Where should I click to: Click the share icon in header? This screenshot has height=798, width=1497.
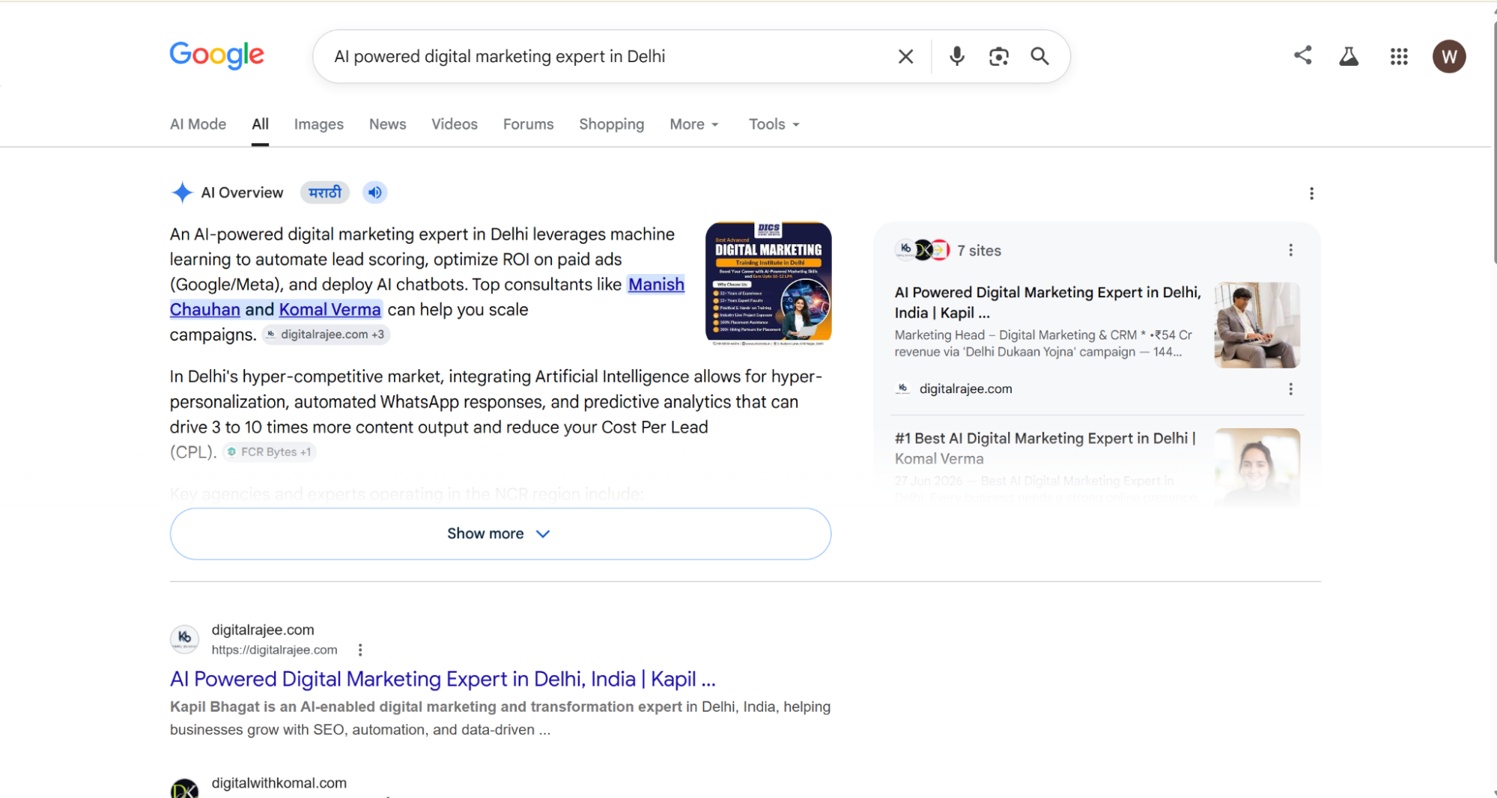tap(1302, 55)
